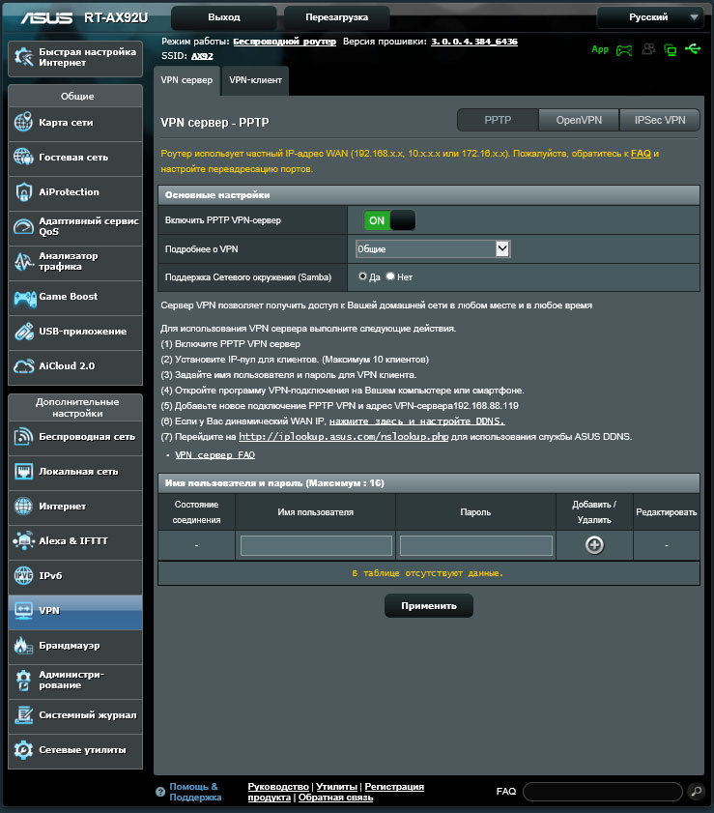Click the IPv6 icon
Viewport: 714px width, 813px height.
[x=23, y=575]
